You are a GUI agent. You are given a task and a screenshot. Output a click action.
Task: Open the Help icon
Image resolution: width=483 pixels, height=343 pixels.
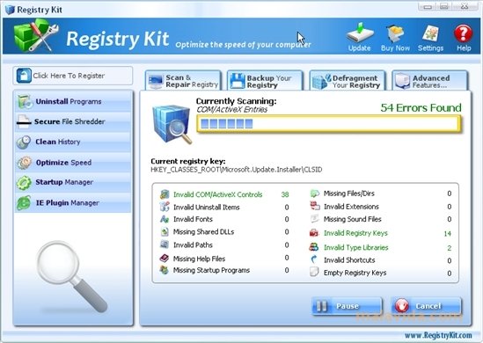click(x=464, y=37)
